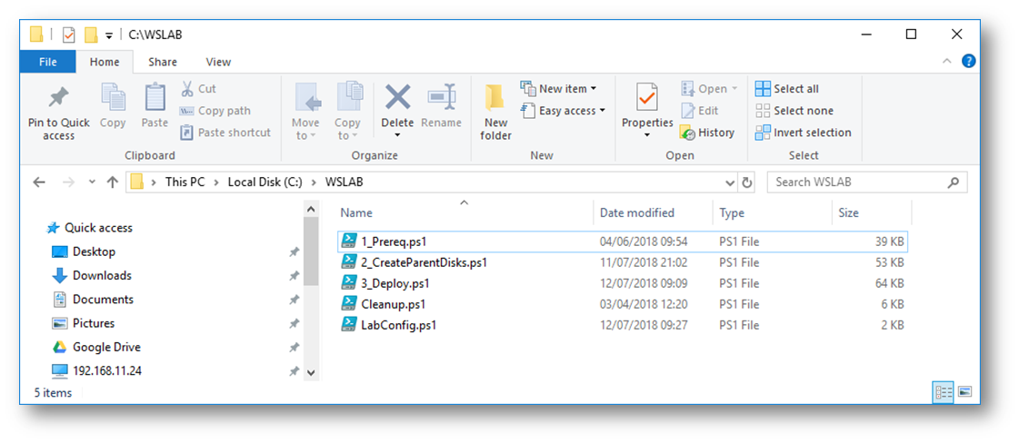The width and height of the screenshot is (1019, 443).
Task: Click Select none
Action: pyautogui.click(x=794, y=111)
